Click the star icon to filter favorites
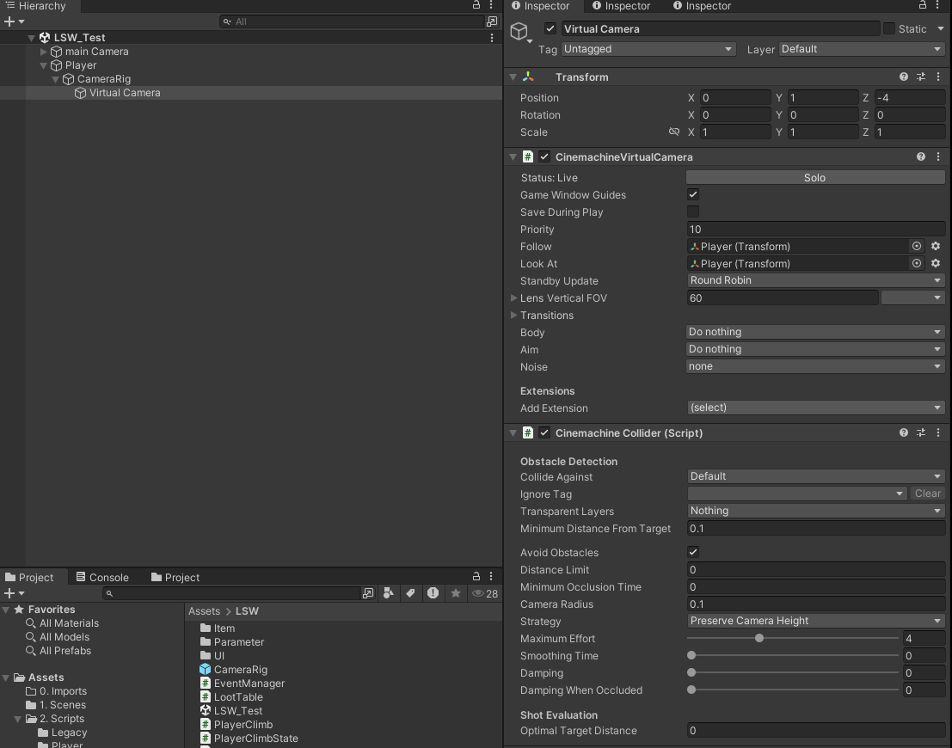The height and width of the screenshot is (748, 952). pyautogui.click(x=456, y=593)
